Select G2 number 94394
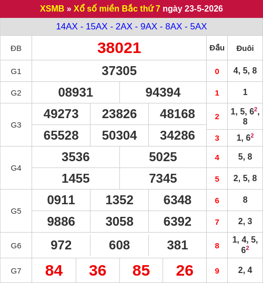Screen dimensions: 263x283 pyautogui.click(x=163, y=92)
